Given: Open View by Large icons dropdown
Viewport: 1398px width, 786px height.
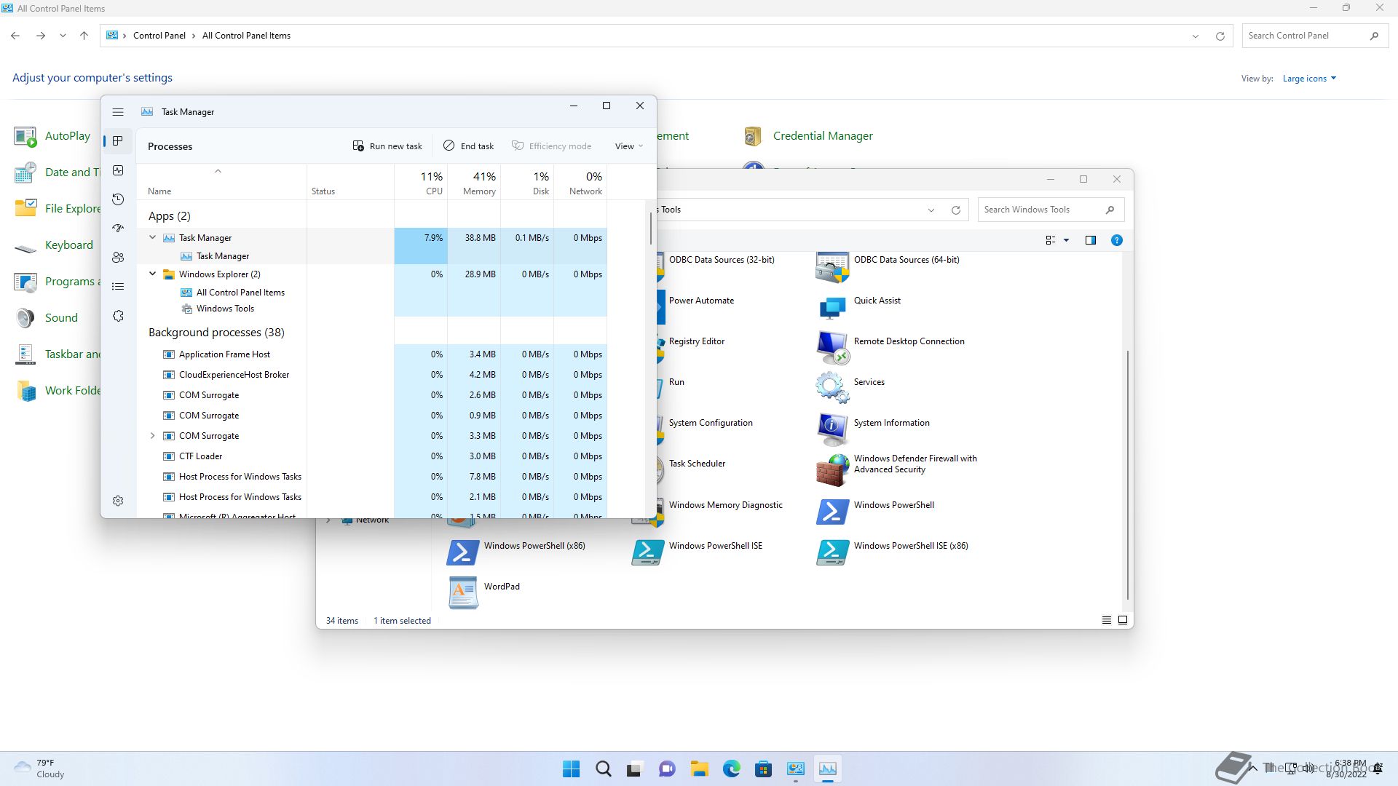Looking at the screenshot, I should (1309, 79).
